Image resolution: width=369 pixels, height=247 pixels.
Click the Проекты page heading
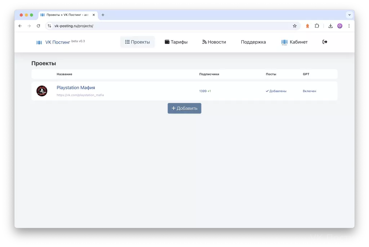click(44, 63)
